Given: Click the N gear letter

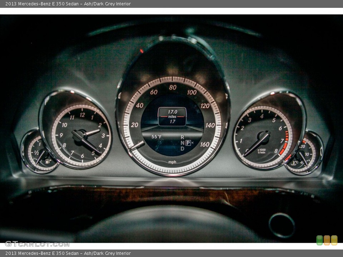Looking at the screenshot, I should point(182,143).
